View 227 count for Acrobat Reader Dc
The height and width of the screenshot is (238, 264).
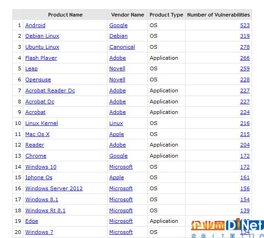click(x=245, y=91)
